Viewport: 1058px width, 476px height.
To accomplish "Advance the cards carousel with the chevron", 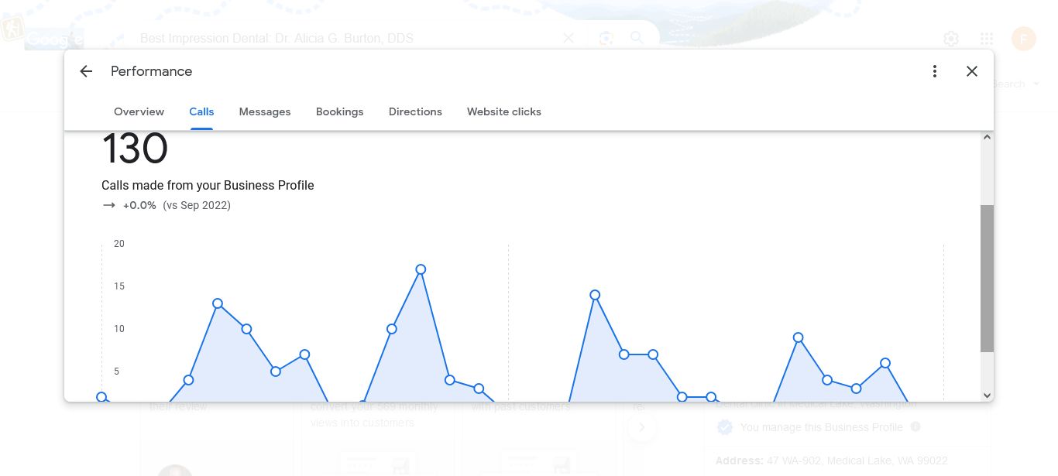I will click(x=642, y=426).
